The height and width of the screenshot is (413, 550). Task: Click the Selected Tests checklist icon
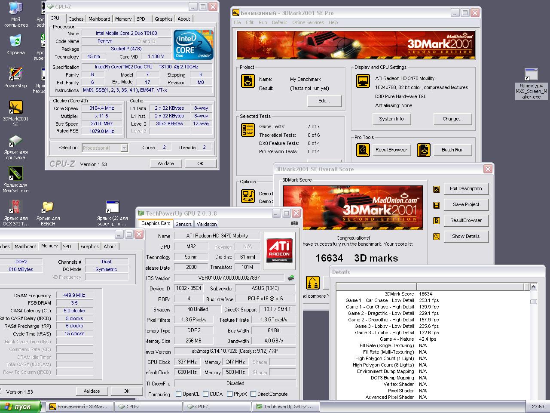click(248, 129)
